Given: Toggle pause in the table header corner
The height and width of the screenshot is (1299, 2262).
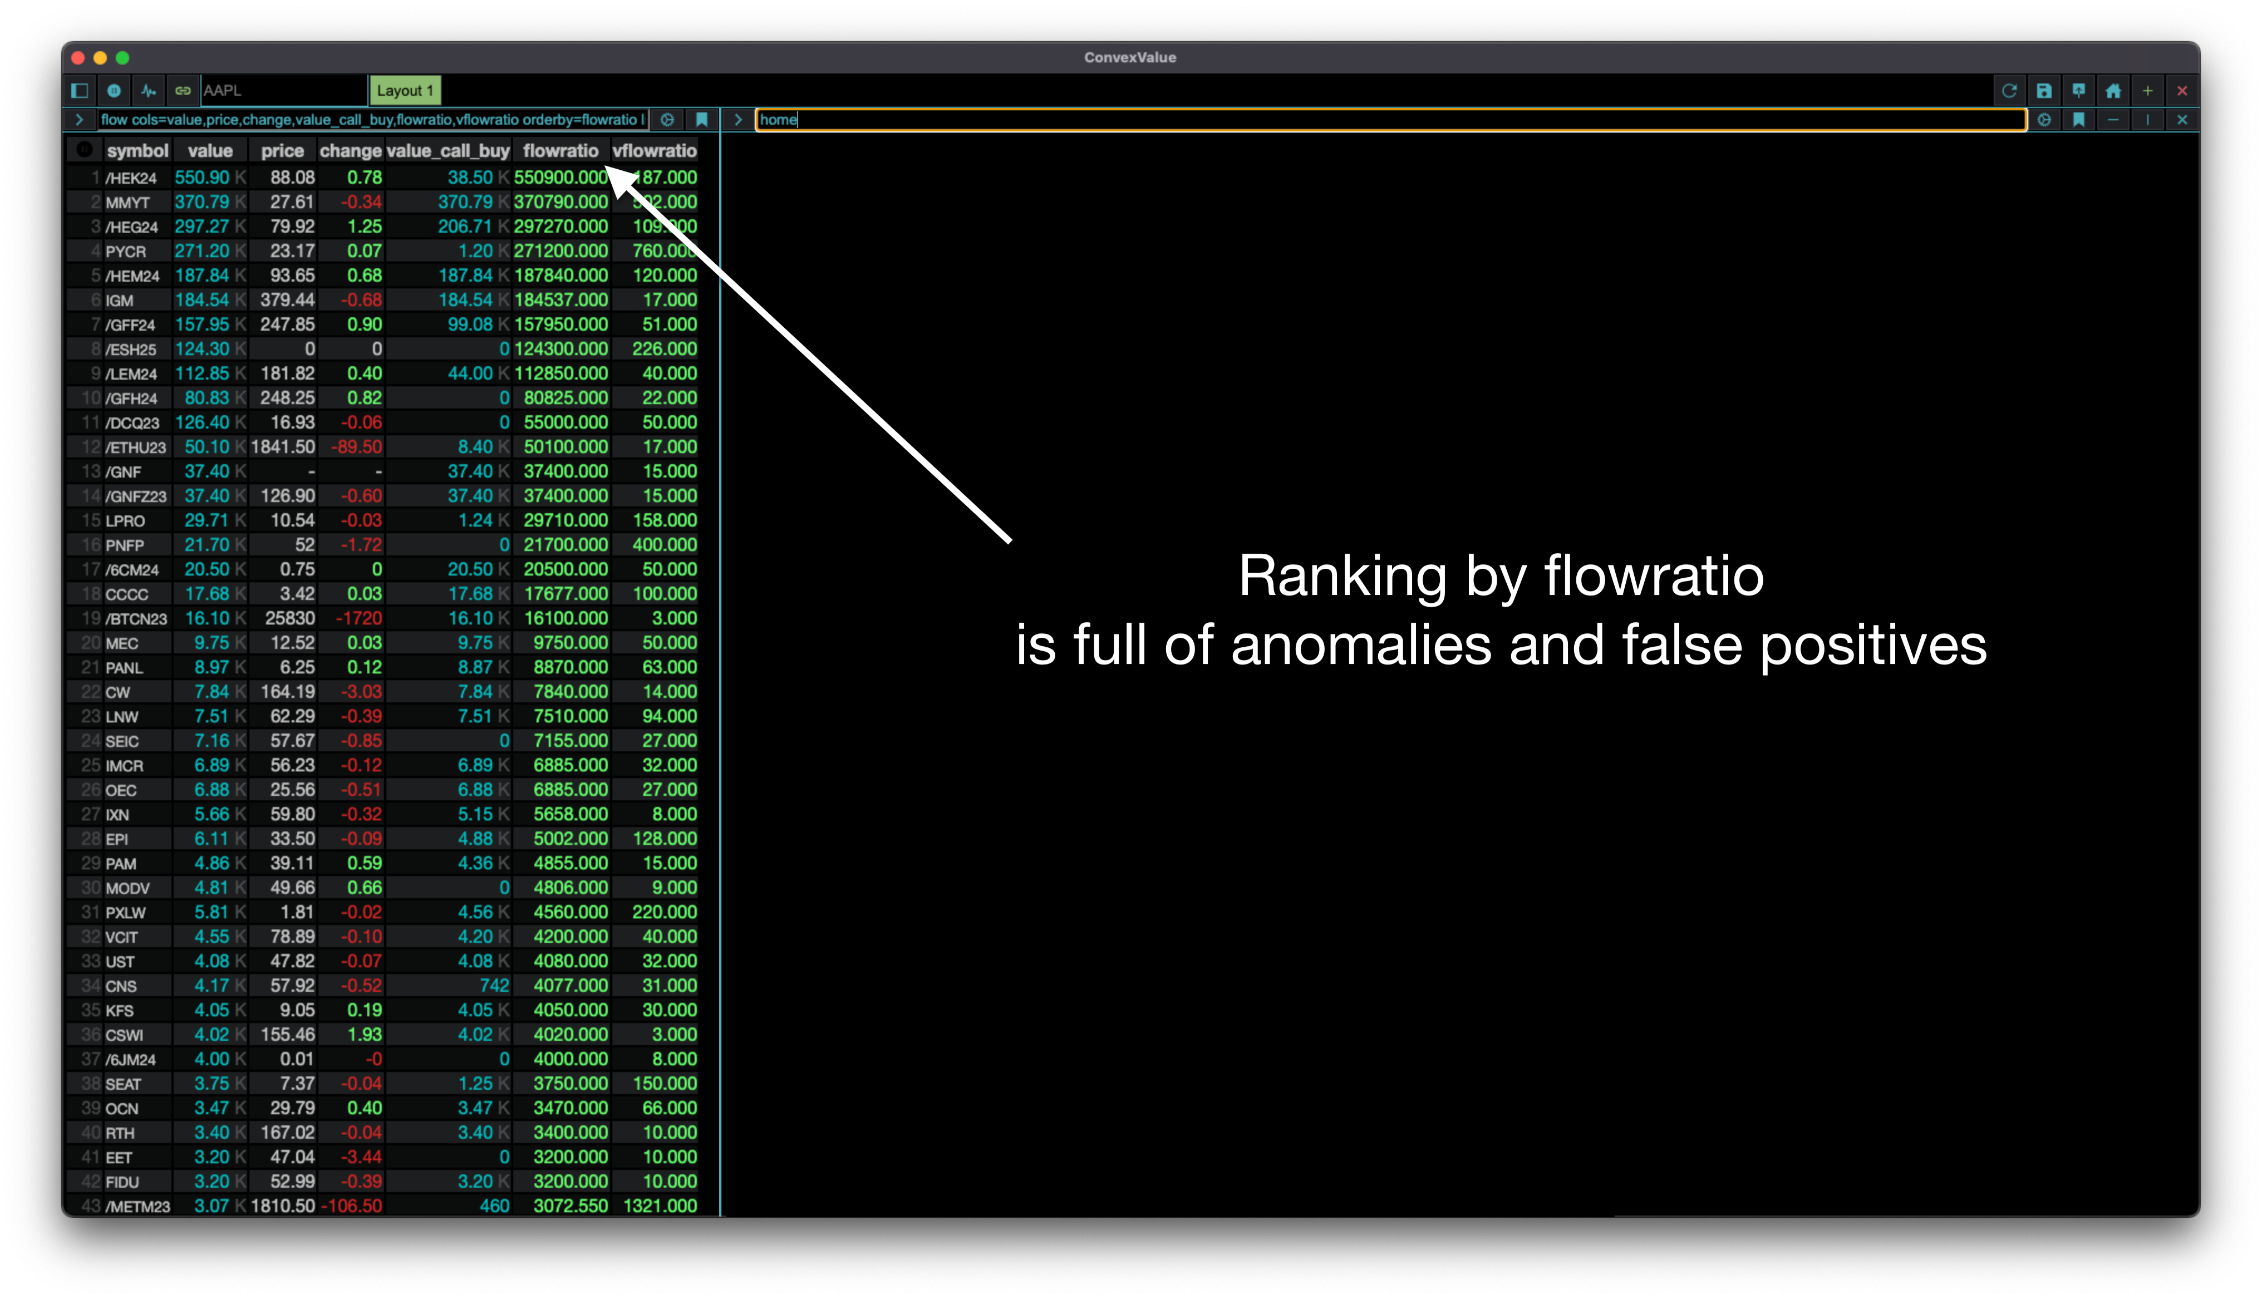Looking at the screenshot, I should point(85,150).
